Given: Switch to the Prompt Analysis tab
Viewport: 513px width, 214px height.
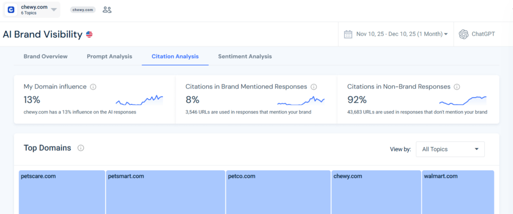Looking at the screenshot, I should click(109, 56).
